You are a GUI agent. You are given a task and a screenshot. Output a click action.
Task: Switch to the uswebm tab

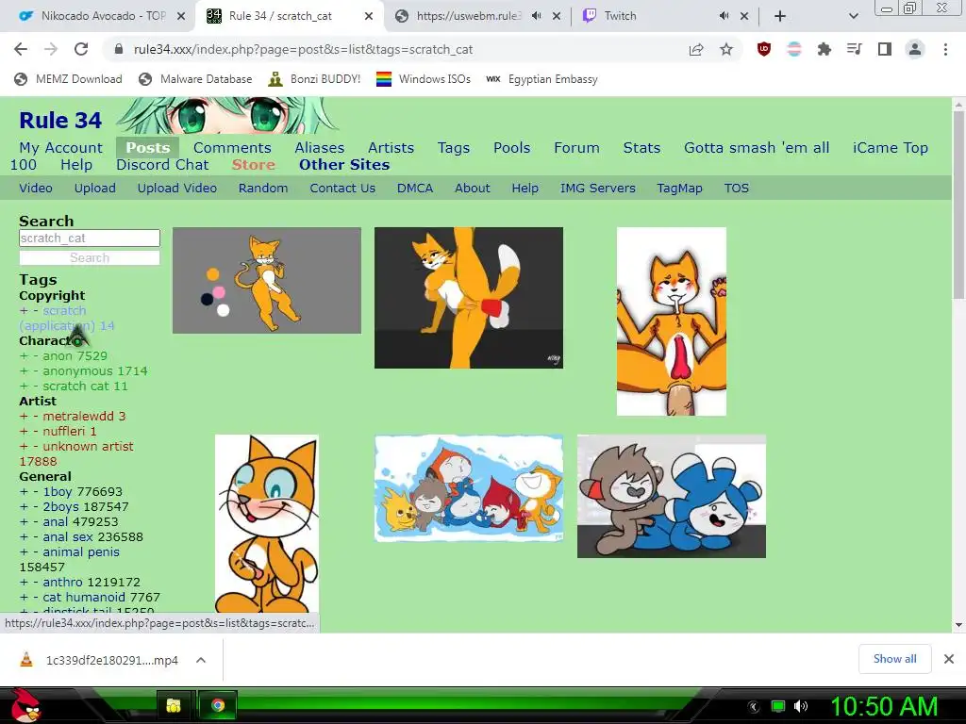(x=468, y=16)
